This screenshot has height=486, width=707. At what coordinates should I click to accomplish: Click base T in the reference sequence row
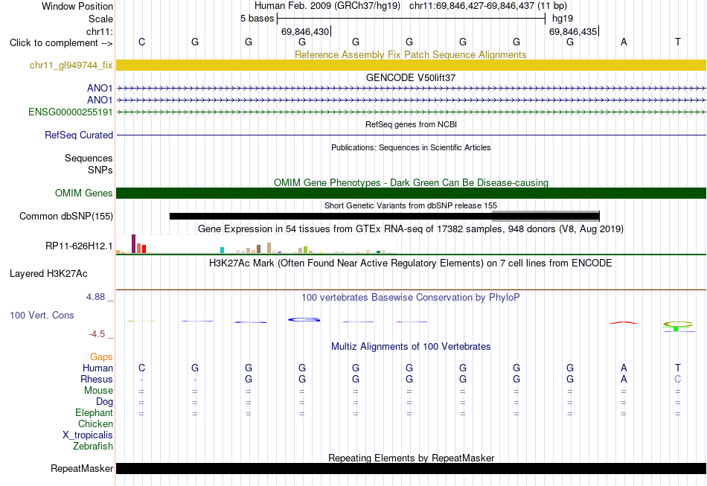(677, 42)
